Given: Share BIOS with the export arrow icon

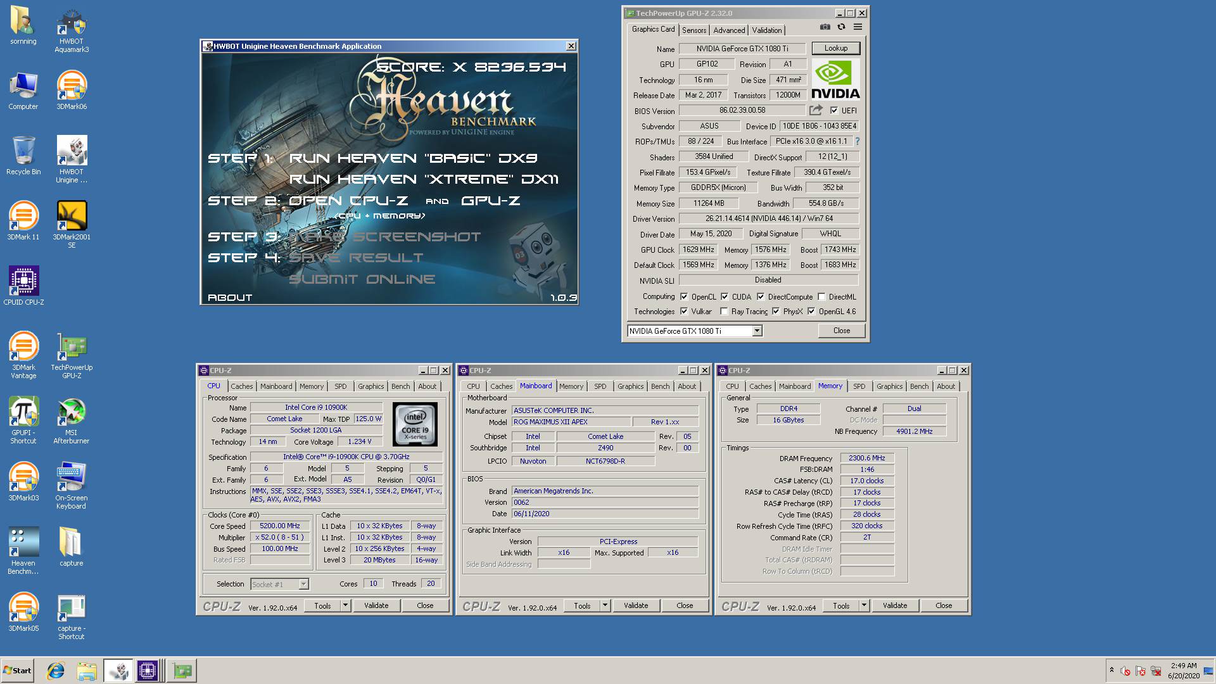Looking at the screenshot, I should tap(816, 110).
